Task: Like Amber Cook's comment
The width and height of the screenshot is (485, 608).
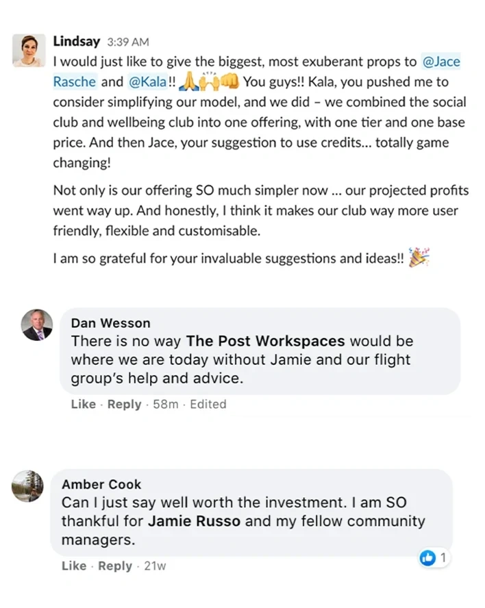Action: point(74,566)
